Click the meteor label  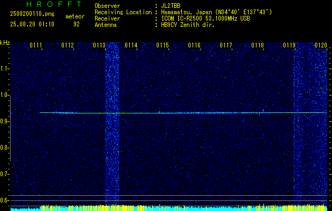pos(75,16)
